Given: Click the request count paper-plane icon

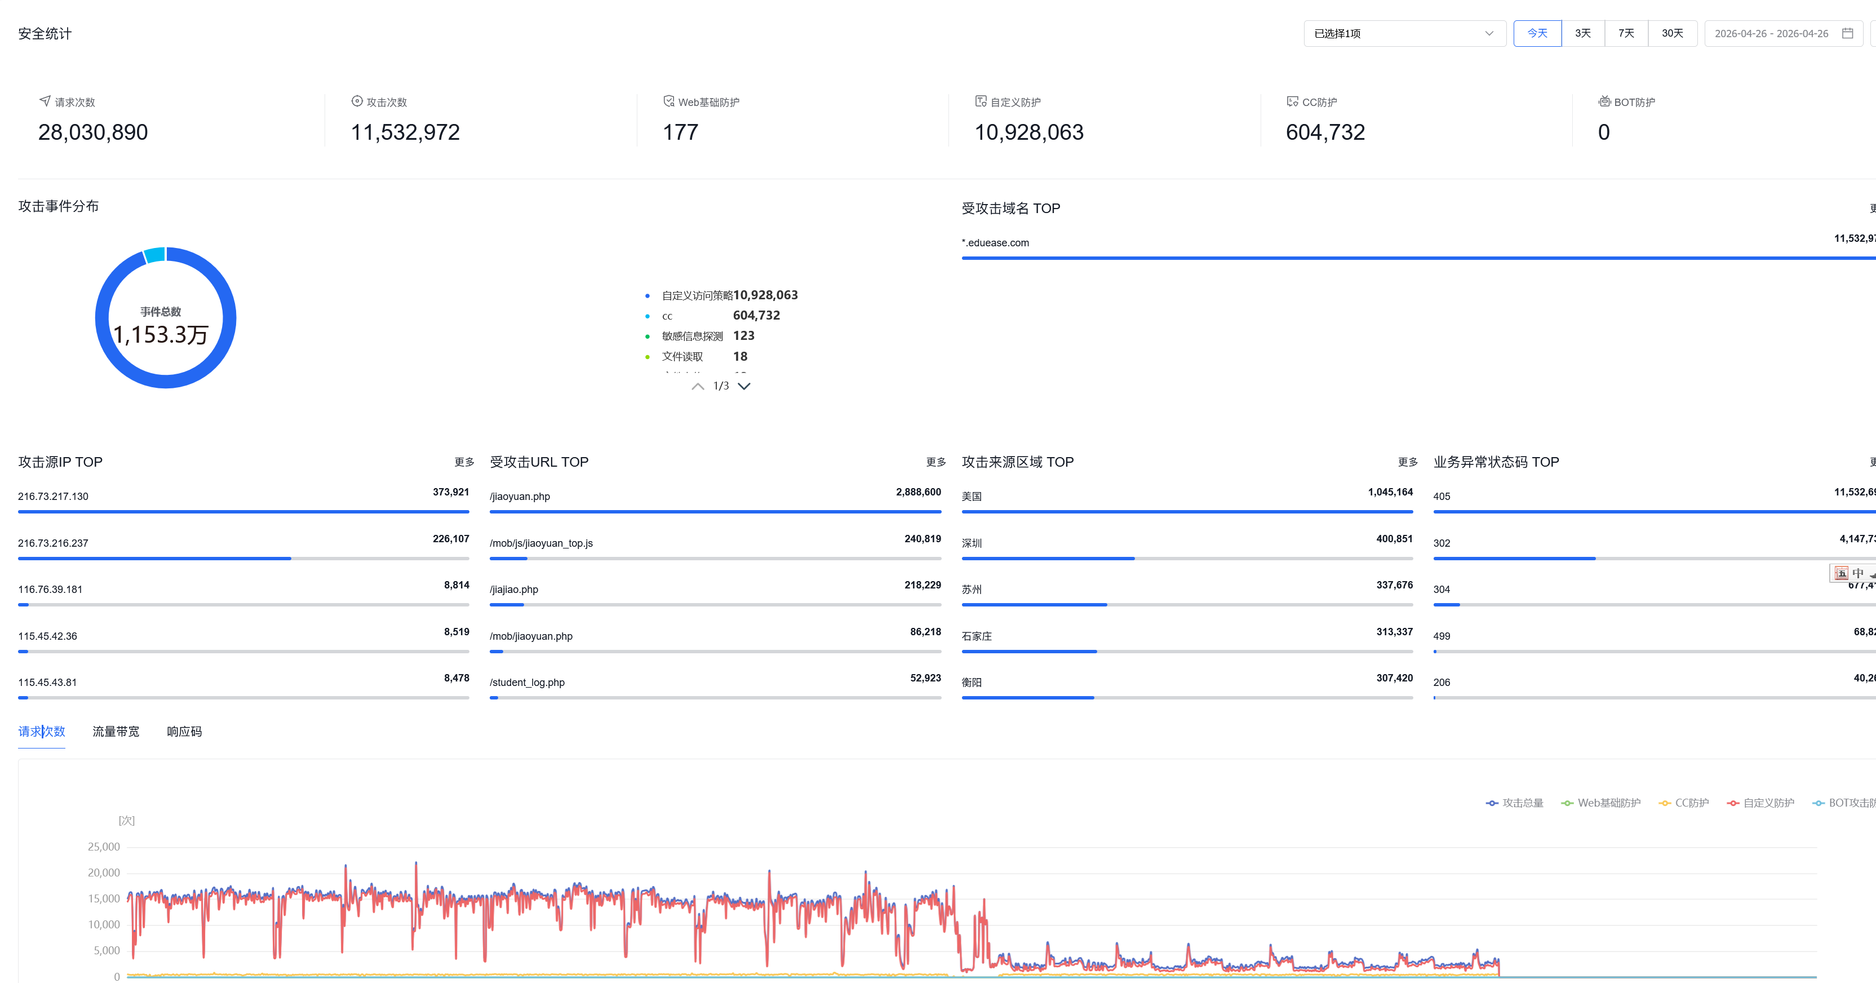Looking at the screenshot, I should [x=45, y=101].
